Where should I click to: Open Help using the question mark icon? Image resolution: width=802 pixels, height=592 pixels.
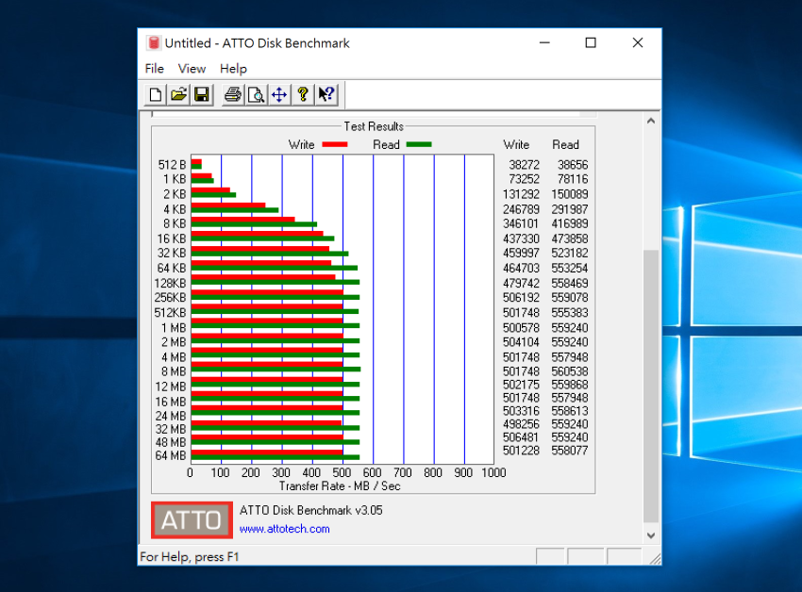pos(302,94)
